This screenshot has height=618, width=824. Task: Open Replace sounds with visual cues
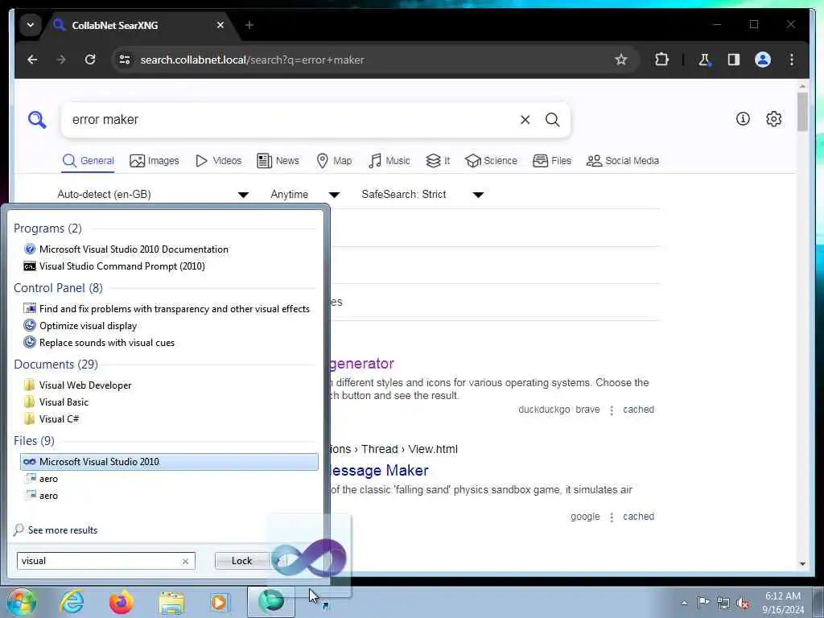click(99, 343)
